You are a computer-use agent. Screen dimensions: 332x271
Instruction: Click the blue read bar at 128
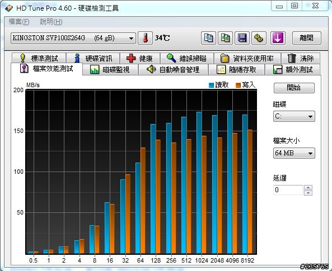pos(153,189)
